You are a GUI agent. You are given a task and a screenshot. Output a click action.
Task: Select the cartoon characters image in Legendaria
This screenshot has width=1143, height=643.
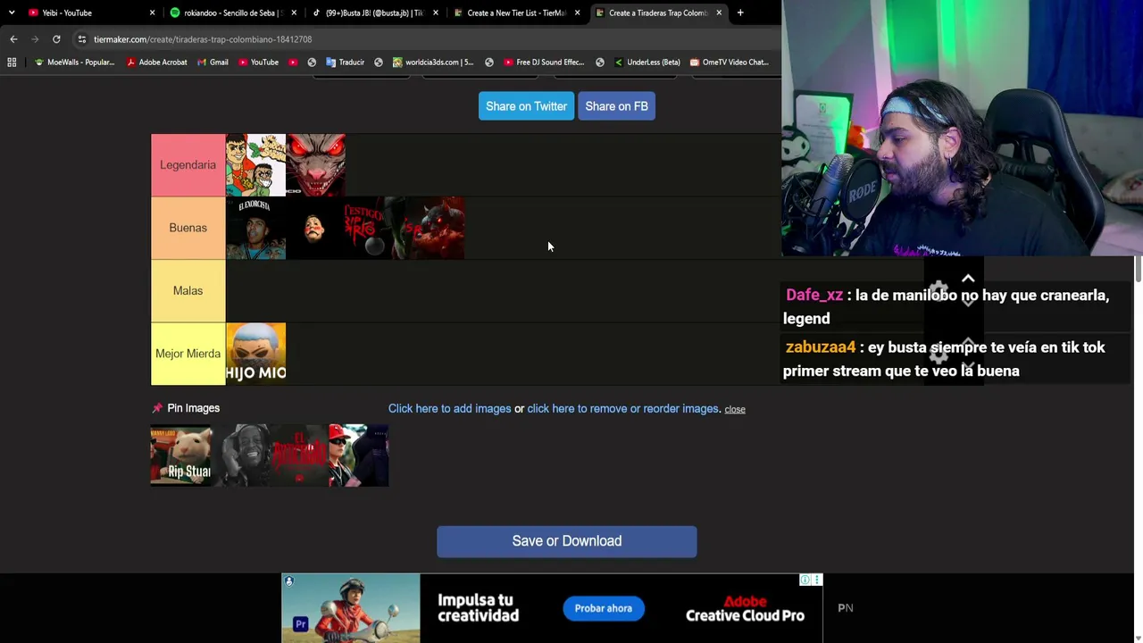(x=255, y=165)
